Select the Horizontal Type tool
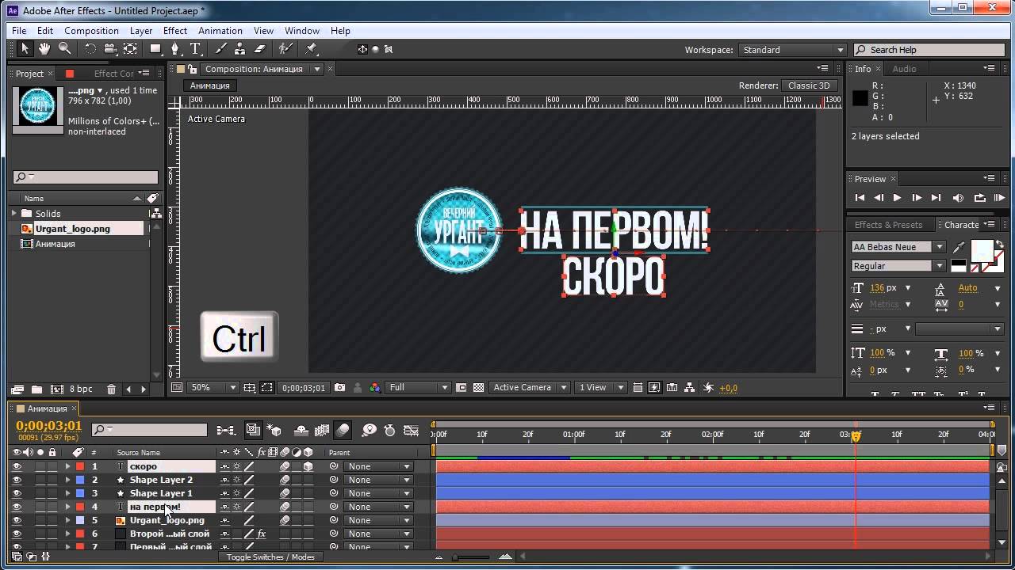1015x570 pixels. pyautogui.click(x=194, y=49)
